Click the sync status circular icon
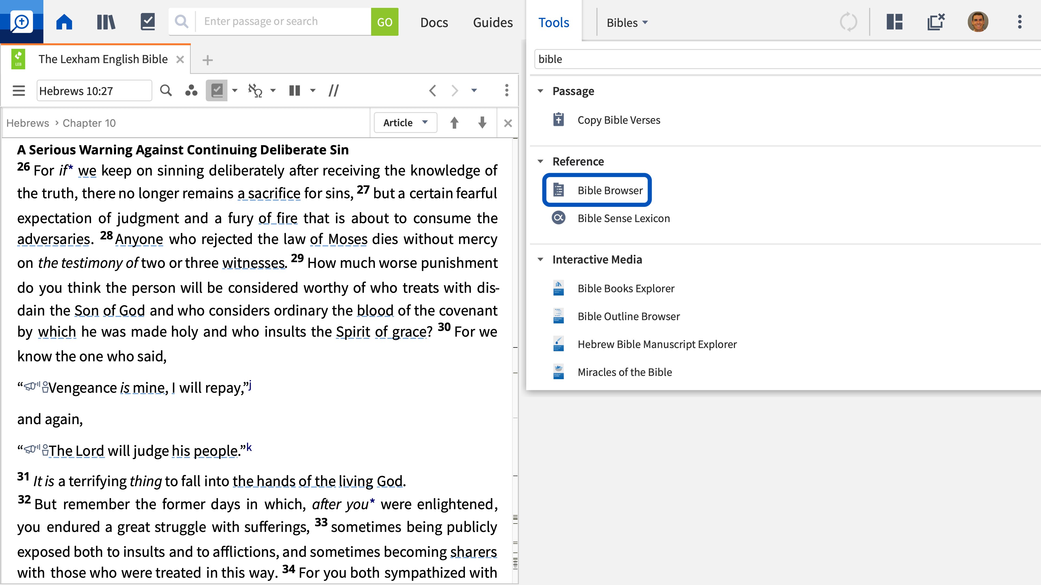The image size is (1041, 585). coord(848,22)
